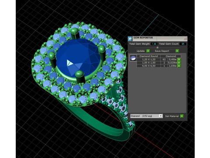Image resolution: width=210 pixels, height=158 pixels.
Task: Click the Save Report label
Action: [x=162, y=51]
